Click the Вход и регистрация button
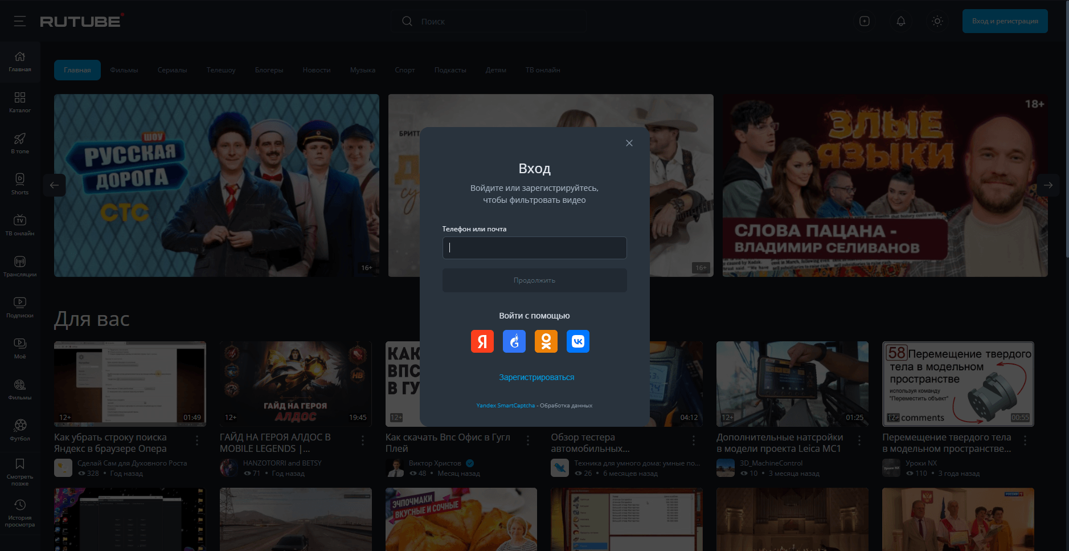 point(1005,21)
